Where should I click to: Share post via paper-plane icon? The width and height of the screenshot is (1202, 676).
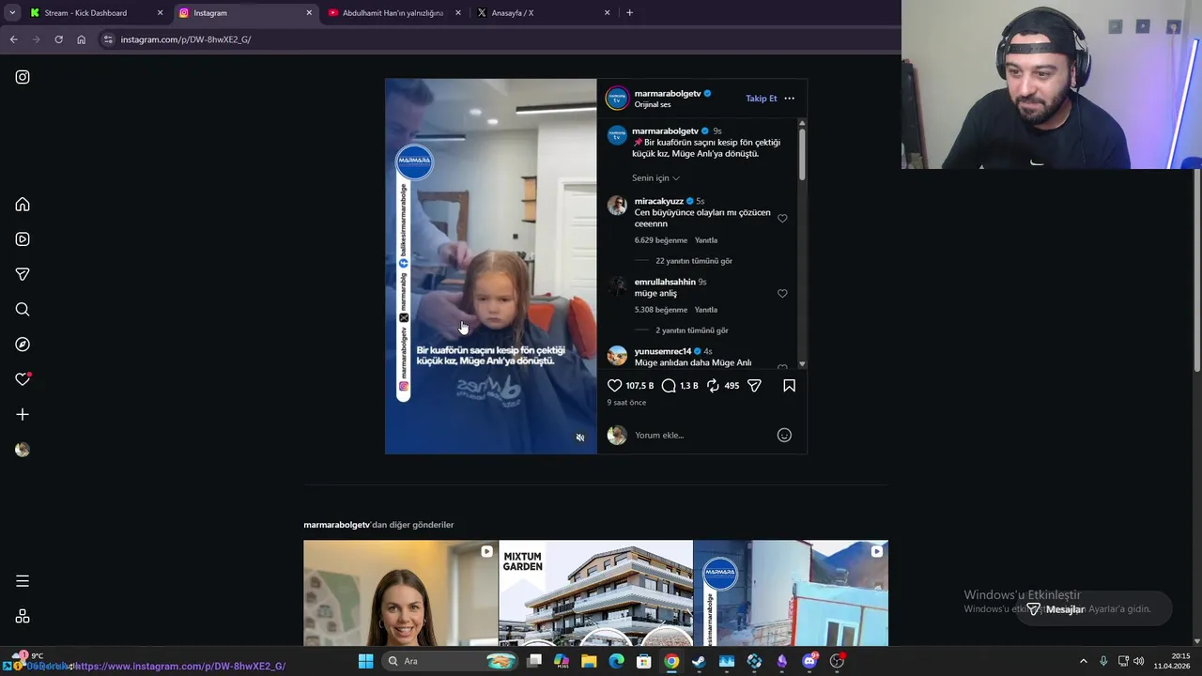(x=754, y=386)
